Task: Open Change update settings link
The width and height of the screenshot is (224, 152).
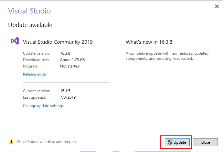Action: (x=43, y=106)
